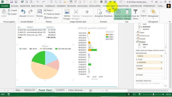The width and height of the screenshot is (172, 97).
Task: Toggle the Liste des champs icon
Action: 127,12
